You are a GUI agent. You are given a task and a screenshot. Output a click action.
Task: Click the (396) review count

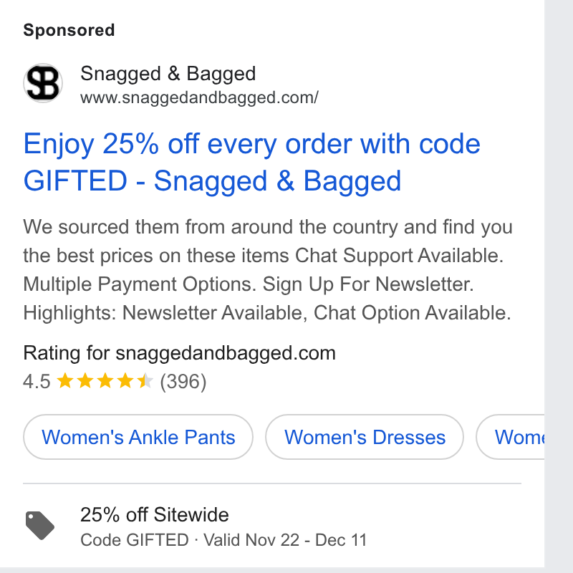click(183, 382)
